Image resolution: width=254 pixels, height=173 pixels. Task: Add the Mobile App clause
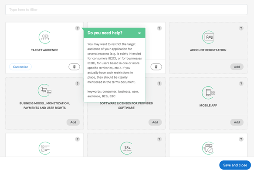point(237,122)
